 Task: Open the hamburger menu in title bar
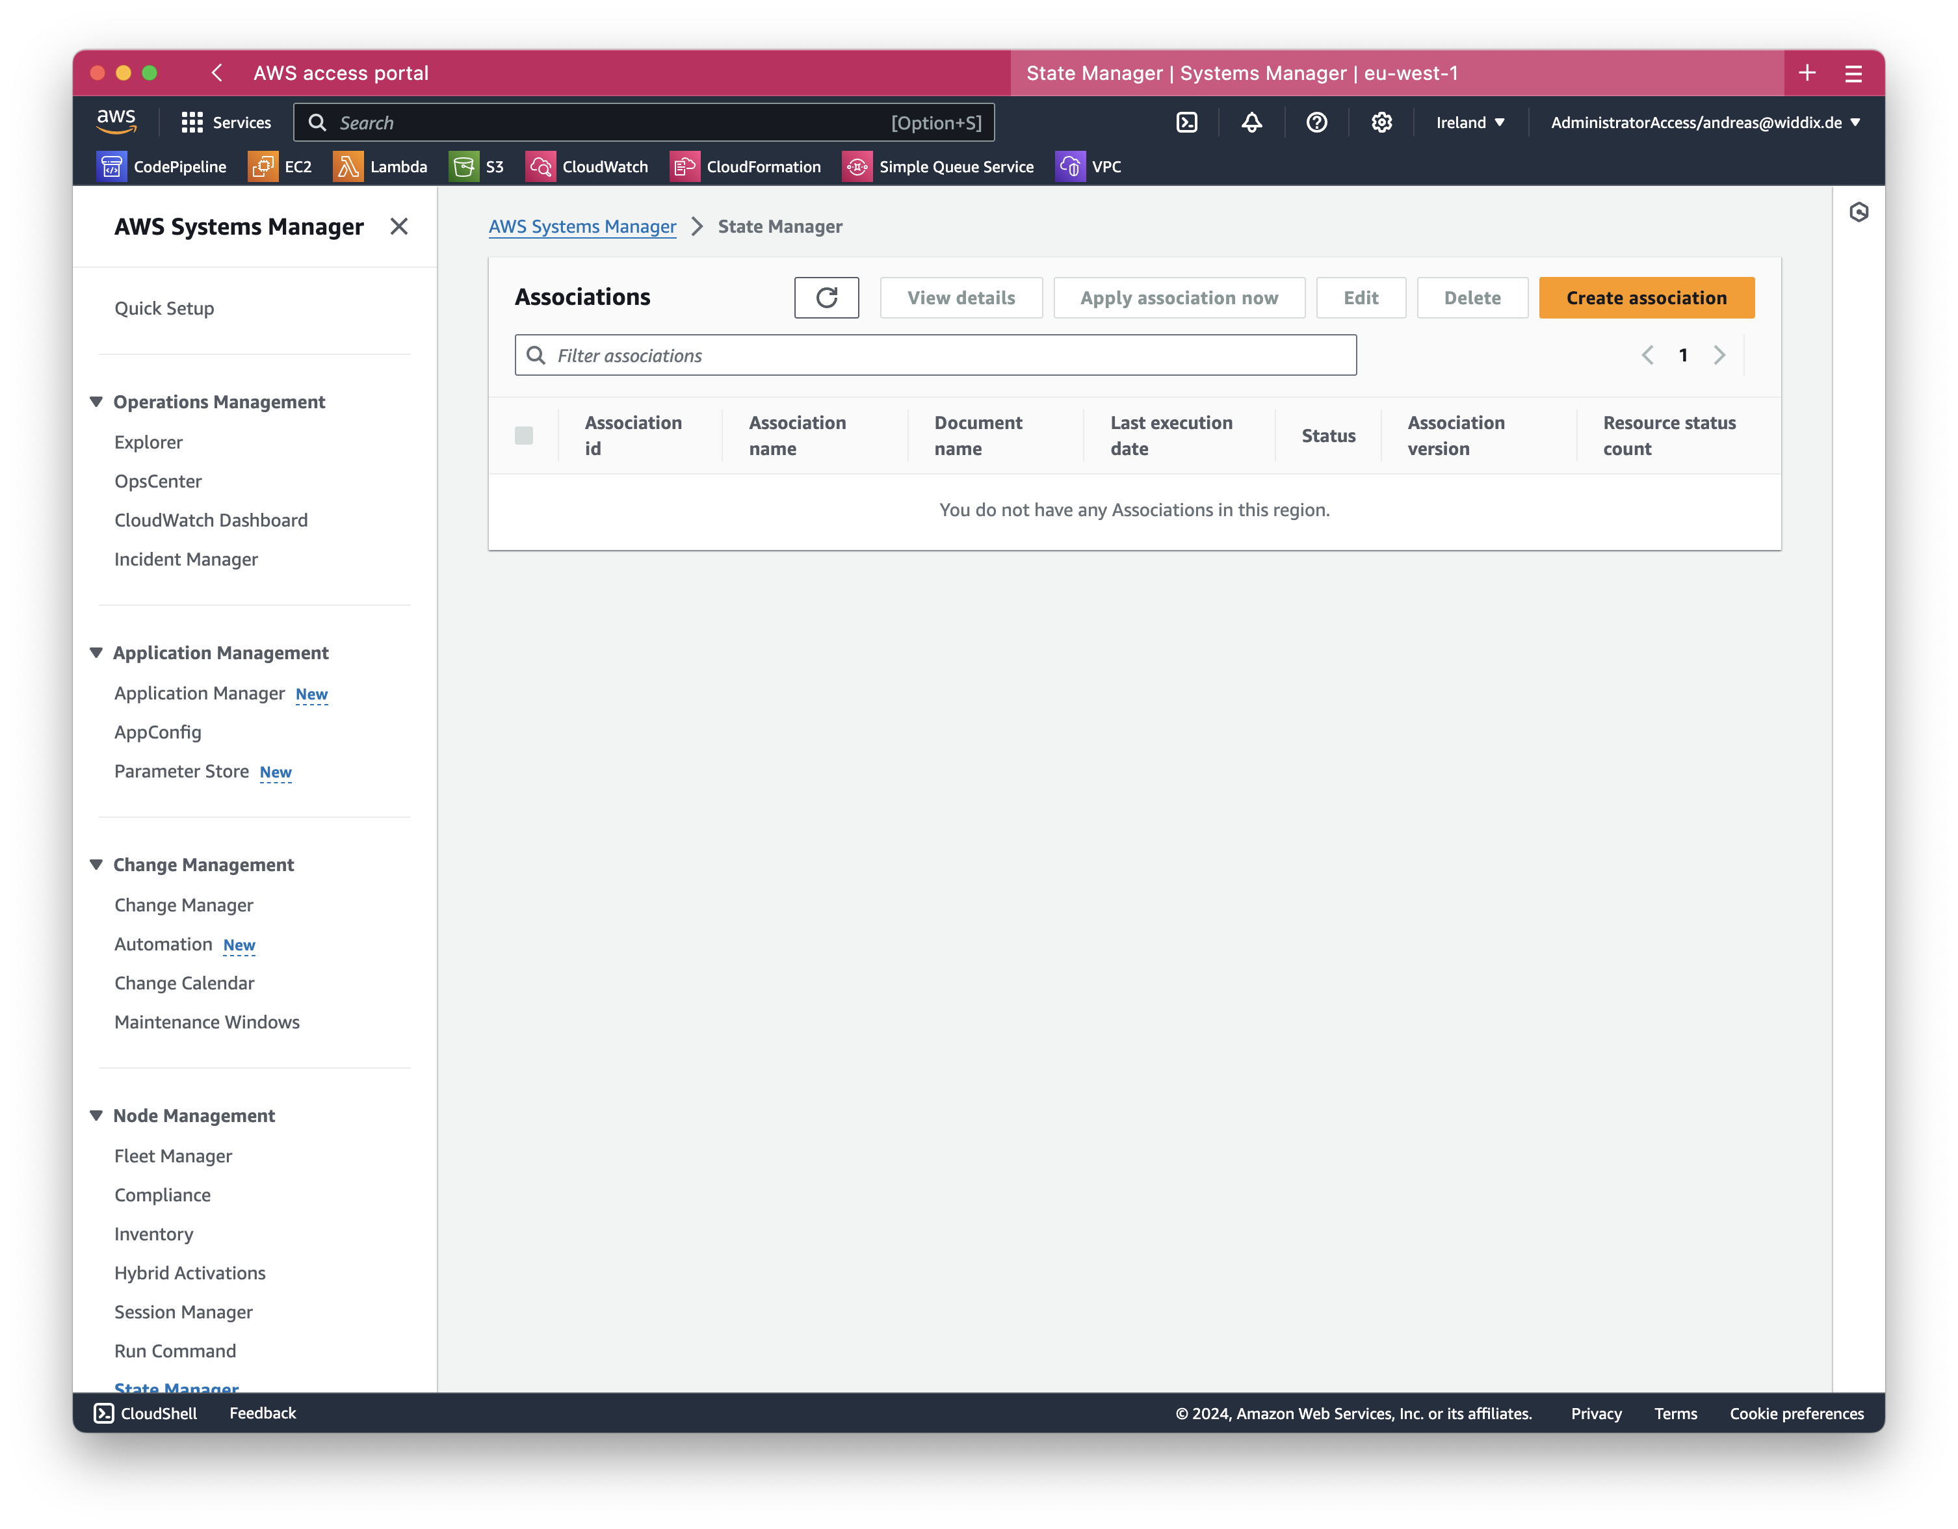tap(1853, 73)
